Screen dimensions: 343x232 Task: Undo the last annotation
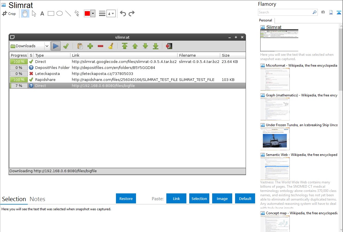coord(123,13)
